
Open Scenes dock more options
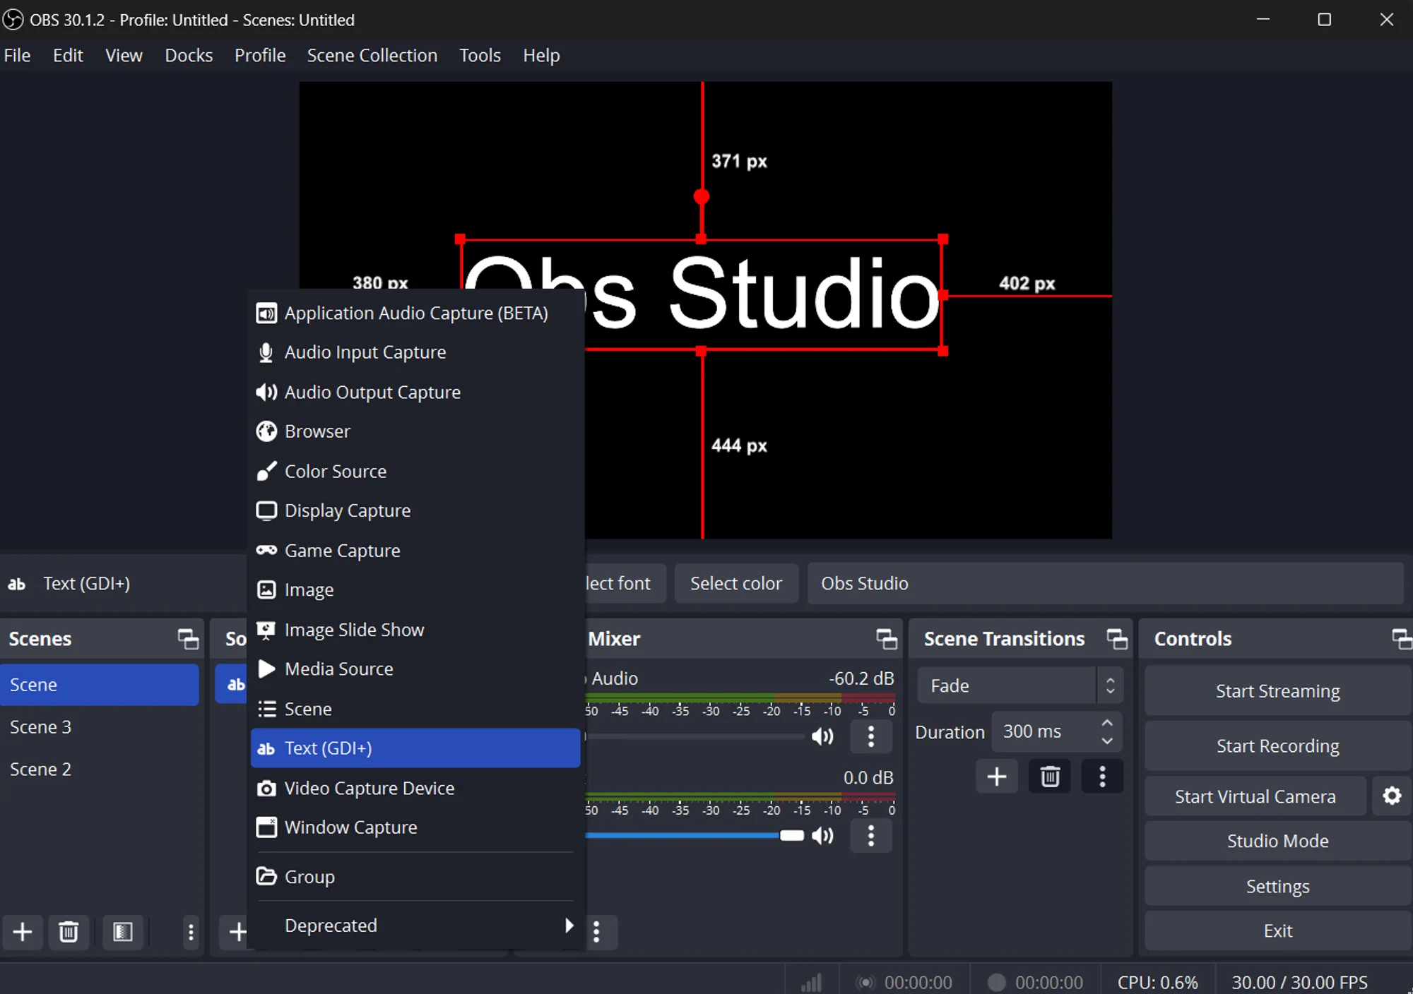click(190, 932)
